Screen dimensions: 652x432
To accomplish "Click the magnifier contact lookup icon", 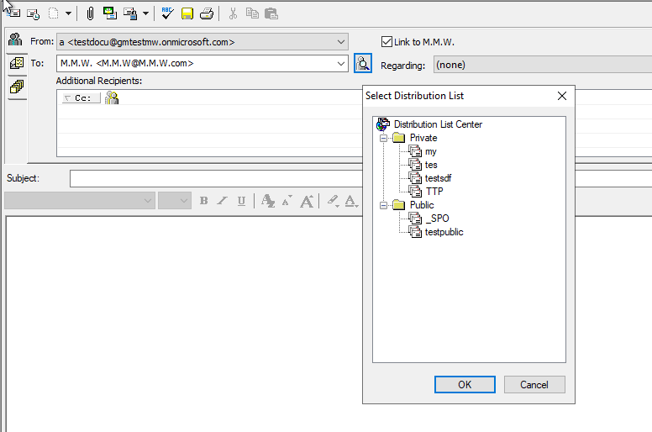I will tap(363, 64).
